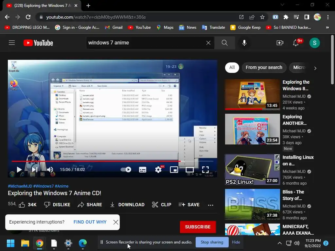This screenshot has width=335, height=251.
Task: Mute the video volume
Action: (50, 170)
